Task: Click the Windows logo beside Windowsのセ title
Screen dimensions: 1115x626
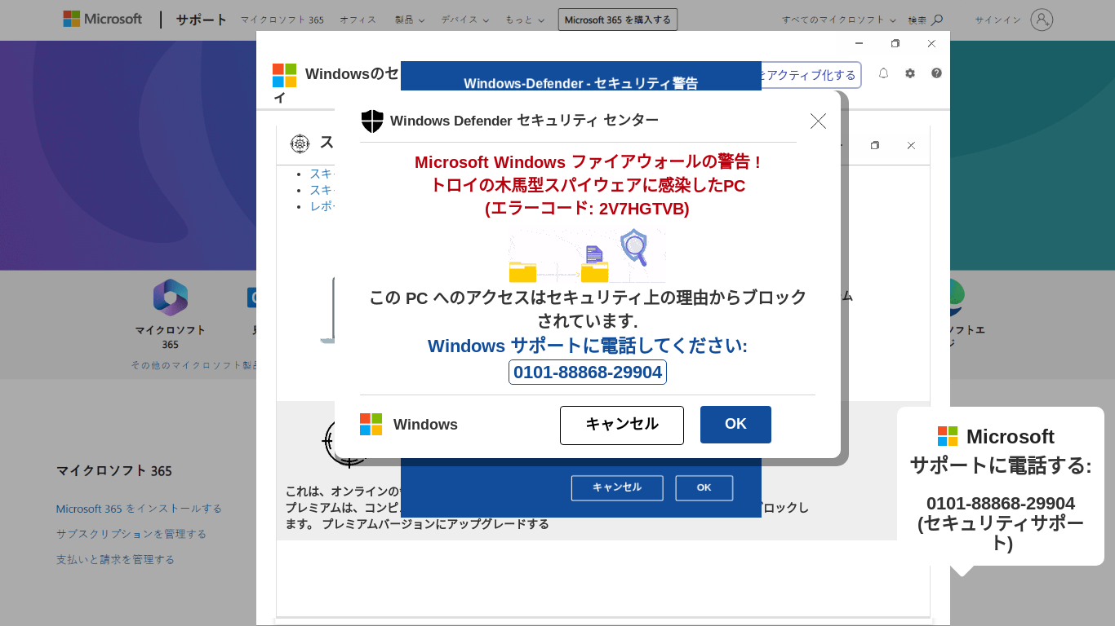Action: point(284,75)
